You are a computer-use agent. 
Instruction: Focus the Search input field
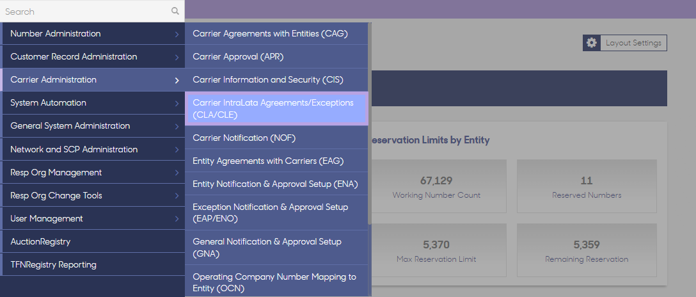coord(83,11)
